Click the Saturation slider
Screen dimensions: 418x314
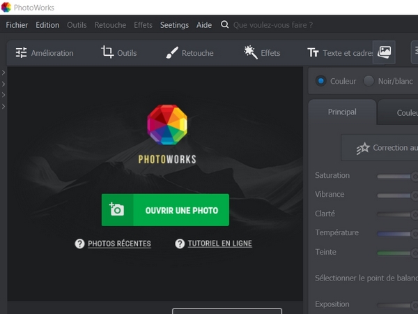click(397, 177)
